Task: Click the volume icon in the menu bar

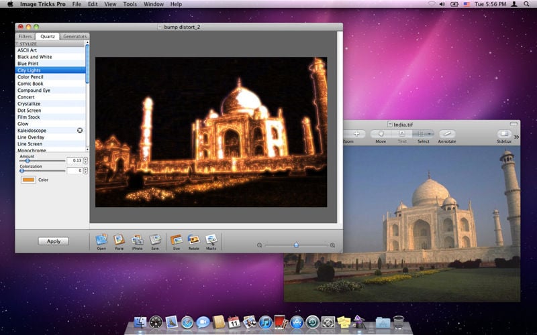Action: click(442, 4)
